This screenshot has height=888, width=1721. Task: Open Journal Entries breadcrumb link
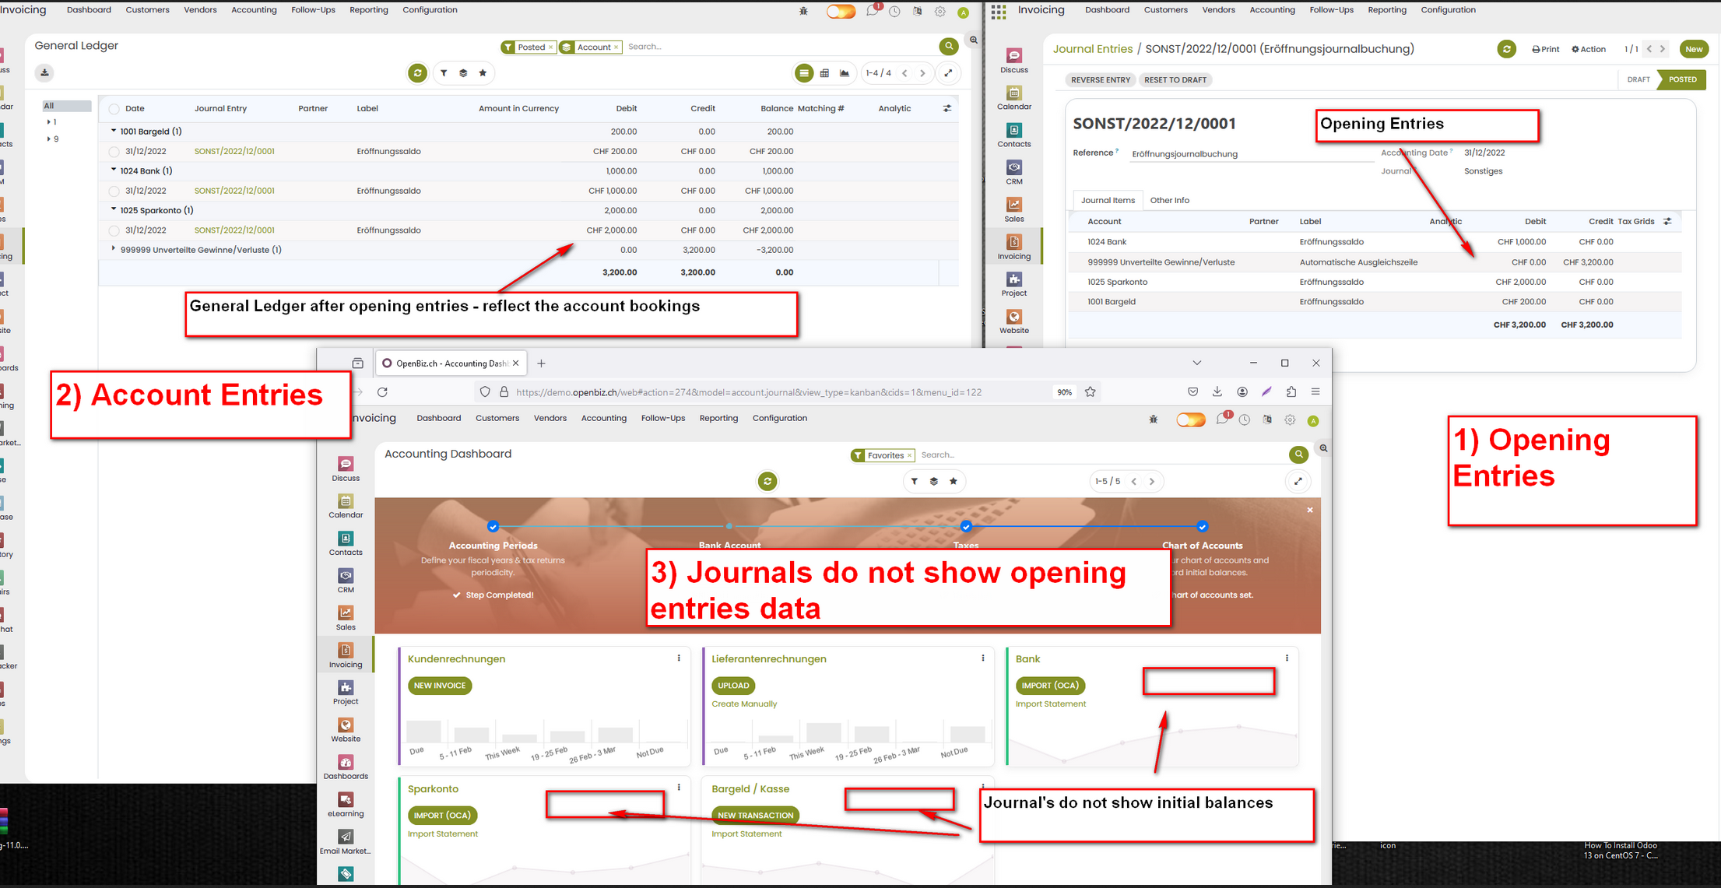click(1093, 49)
